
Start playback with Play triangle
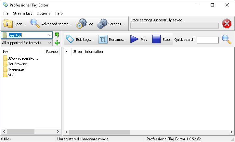click(134, 39)
